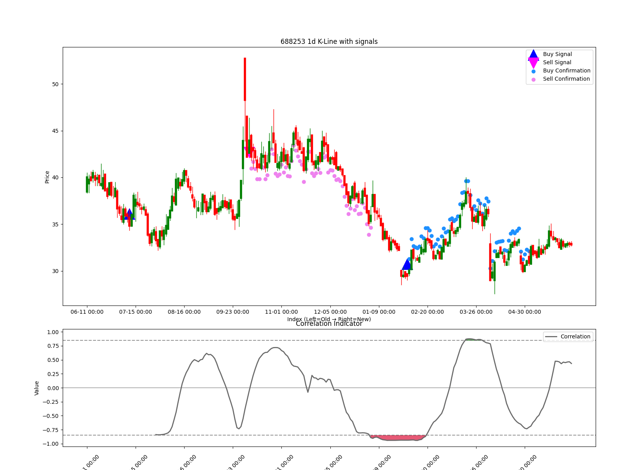
Task: Click the 'Sell Signal' legend label
Action: pos(557,62)
